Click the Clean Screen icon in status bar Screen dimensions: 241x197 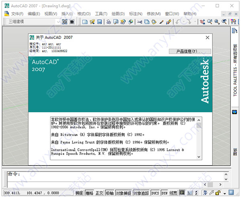coord(231,193)
